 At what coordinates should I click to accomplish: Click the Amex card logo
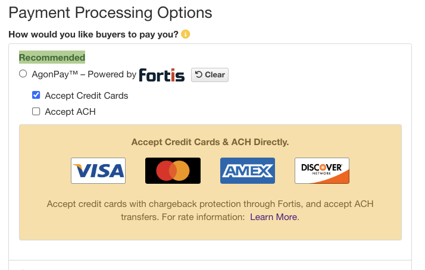pos(248,171)
